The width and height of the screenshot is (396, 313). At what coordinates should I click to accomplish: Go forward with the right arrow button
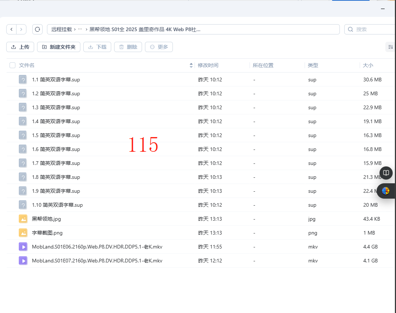[x=21, y=29]
